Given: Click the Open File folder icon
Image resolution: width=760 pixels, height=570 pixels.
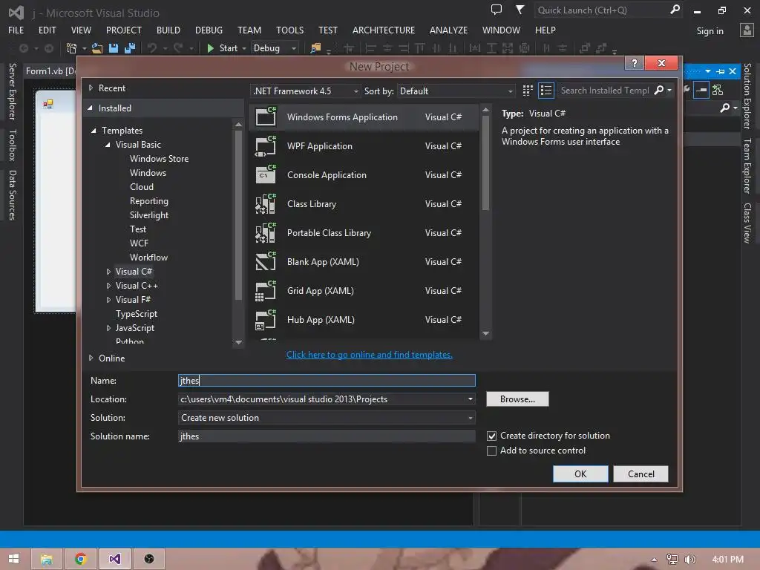Looking at the screenshot, I should 97,48.
